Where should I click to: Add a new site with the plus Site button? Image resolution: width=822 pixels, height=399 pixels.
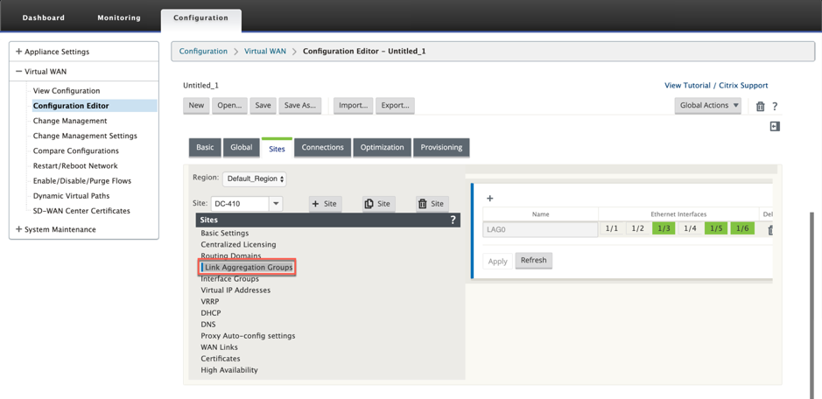point(325,204)
